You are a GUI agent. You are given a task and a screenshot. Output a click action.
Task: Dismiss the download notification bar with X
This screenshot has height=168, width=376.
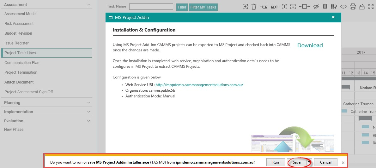coord(343,163)
